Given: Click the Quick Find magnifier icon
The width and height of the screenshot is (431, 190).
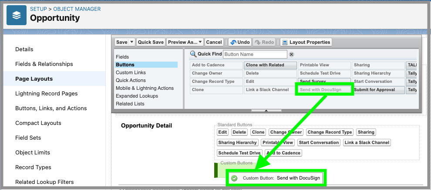Looking at the screenshot, I should click(193, 54).
